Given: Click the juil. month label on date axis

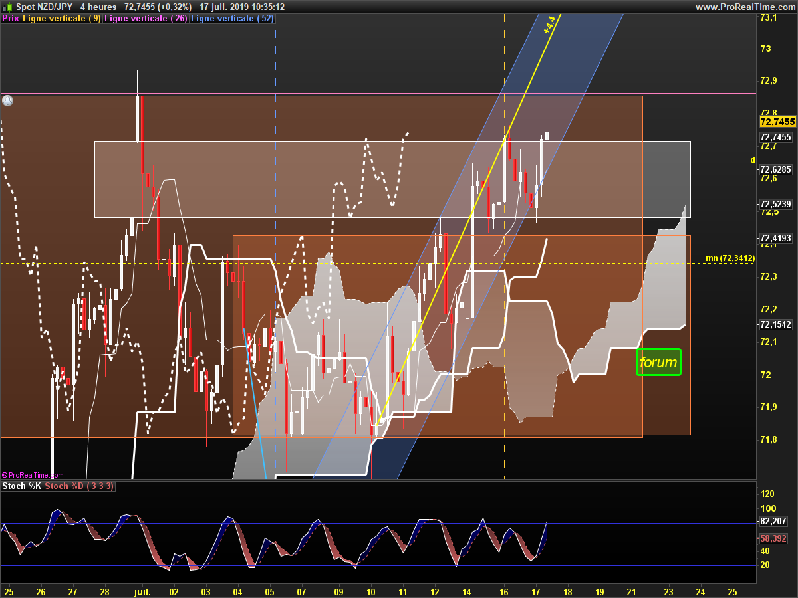Looking at the screenshot, I should pyautogui.click(x=142, y=591).
